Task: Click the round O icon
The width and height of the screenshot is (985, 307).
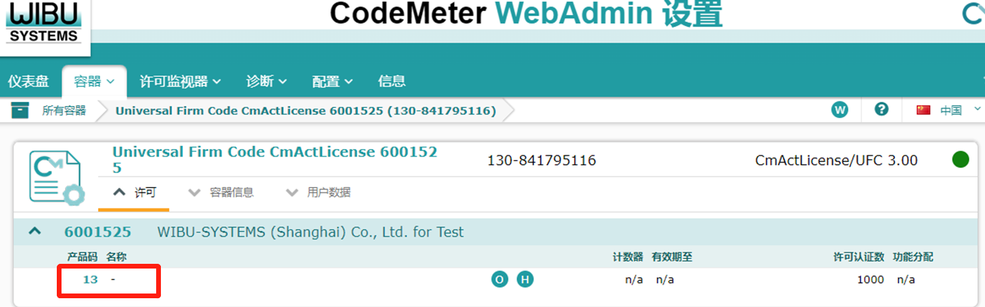Action: pyautogui.click(x=500, y=279)
